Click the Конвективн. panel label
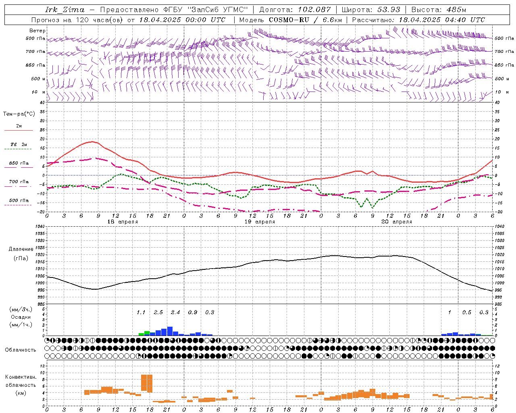This screenshot has width=516, height=413. tap(21, 377)
